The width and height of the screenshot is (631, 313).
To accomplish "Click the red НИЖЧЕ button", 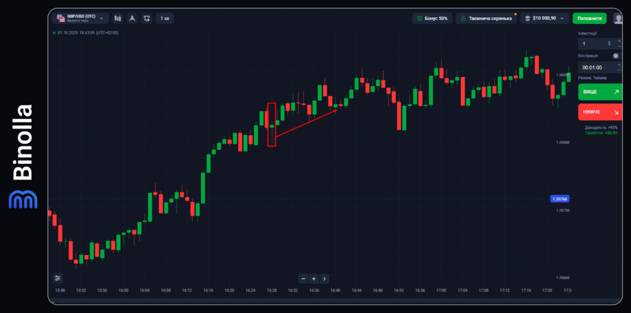I will pyautogui.click(x=600, y=112).
